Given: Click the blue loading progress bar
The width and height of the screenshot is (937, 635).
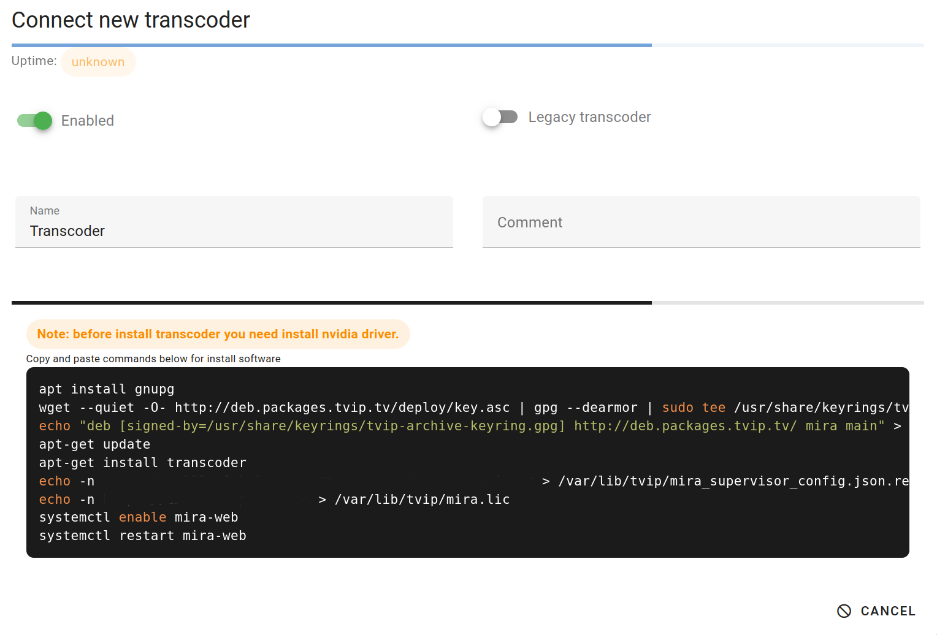Looking at the screenshot, I should pyautogui.click(x=331, y=45).
